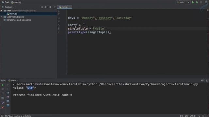This screenshot has width=209, height=117.
Task: Hide Run panel with the minimize icon
Action: [207, 80]
